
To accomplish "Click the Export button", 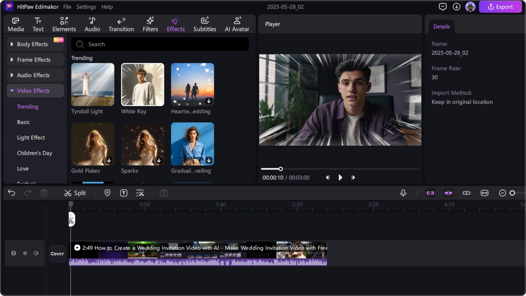I will (x=500, y=7).
